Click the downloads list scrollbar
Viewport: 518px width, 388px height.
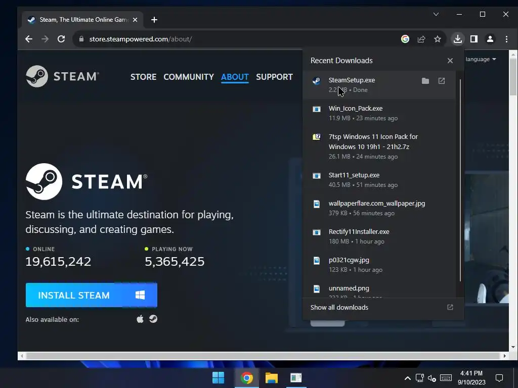click(460, 180)
